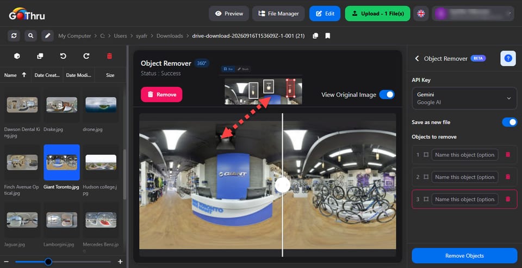The height and width of the screenshot is (268, 522).
Task: Select Finch Avenue Optical.jpg thumbnail
Action: point(22,163)
